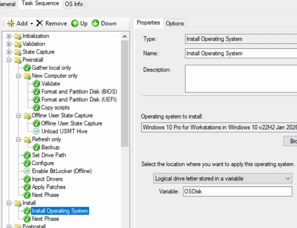Expand the Validation group
Image resolution: width=297 pixels, height=228 pixels.
(x=9, y=44)
